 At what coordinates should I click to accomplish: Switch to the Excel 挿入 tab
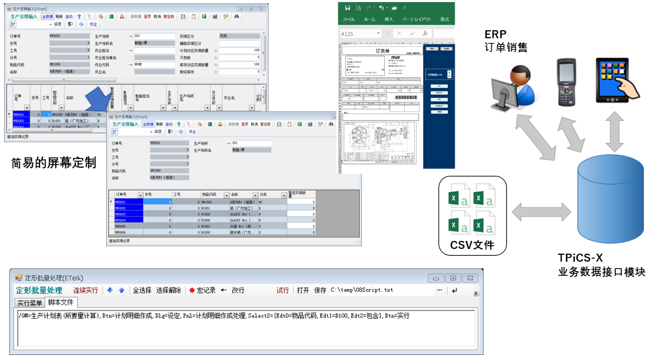[389, 19]
